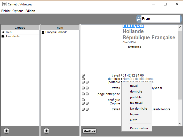This screenshot has width=183, height=137.
Task: Click the magnifying glass search icon
Action: (139, 19)
